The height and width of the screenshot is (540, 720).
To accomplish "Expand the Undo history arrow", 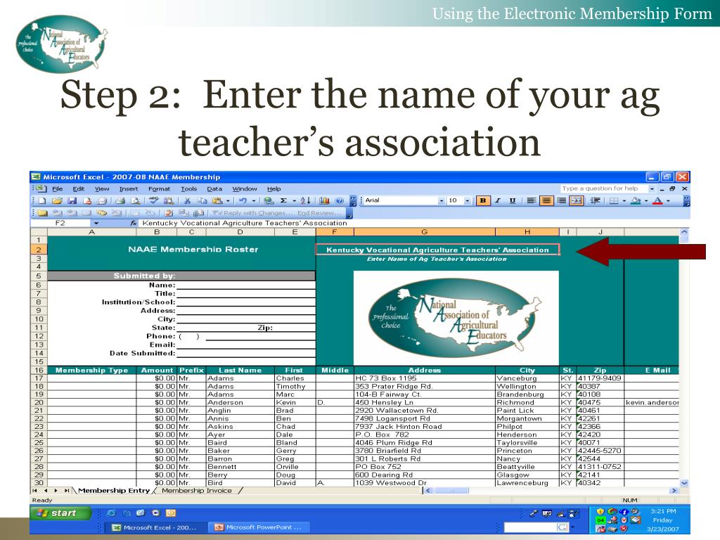I will pos(253,200).
